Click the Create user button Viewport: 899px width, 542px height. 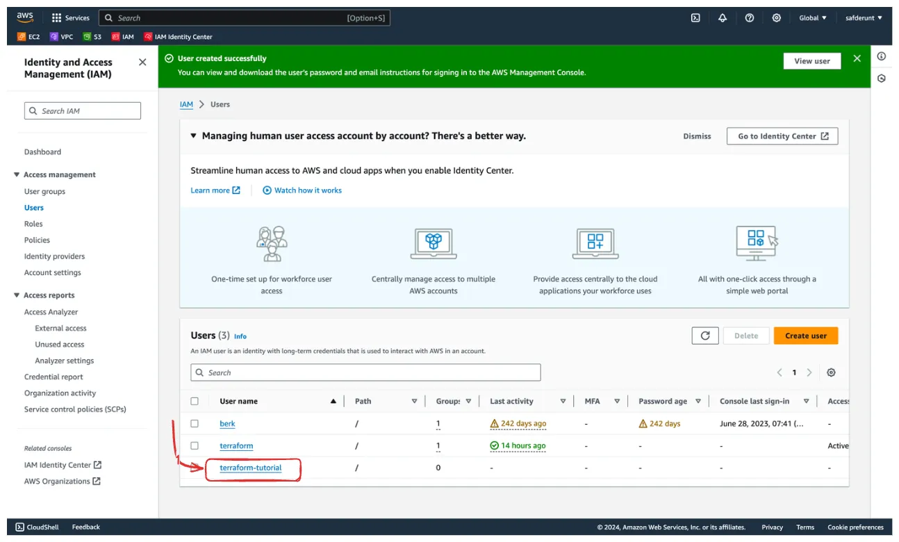806,336
